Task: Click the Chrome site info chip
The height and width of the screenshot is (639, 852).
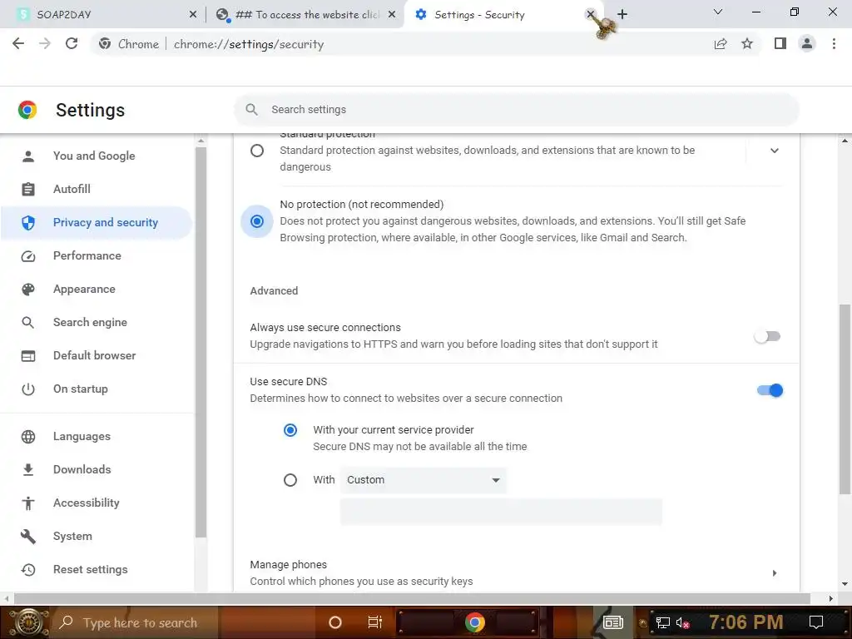Action: click(x=129, y=44)
